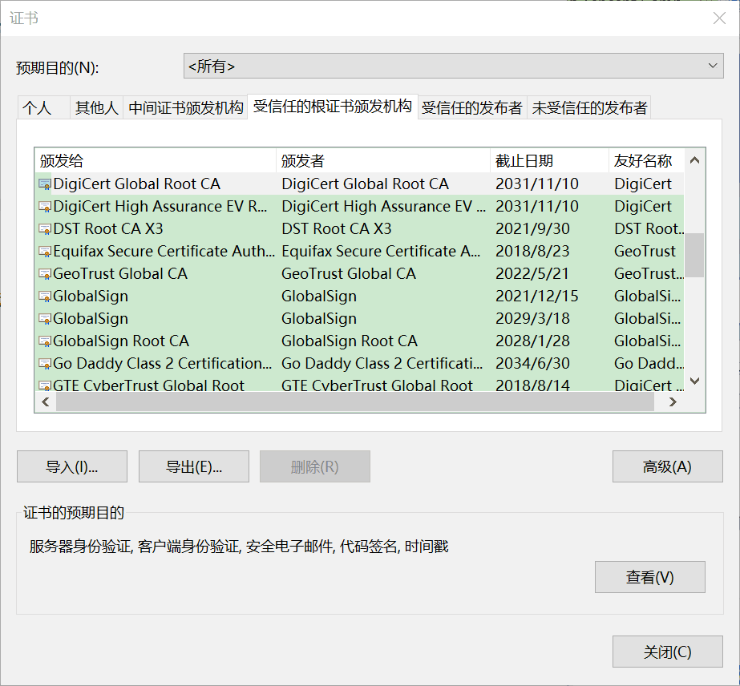Click issuer cell Go Daddy Class 2 Certificati...
The width and height of the screenshot is (740, 686).
tap(382, 363)
